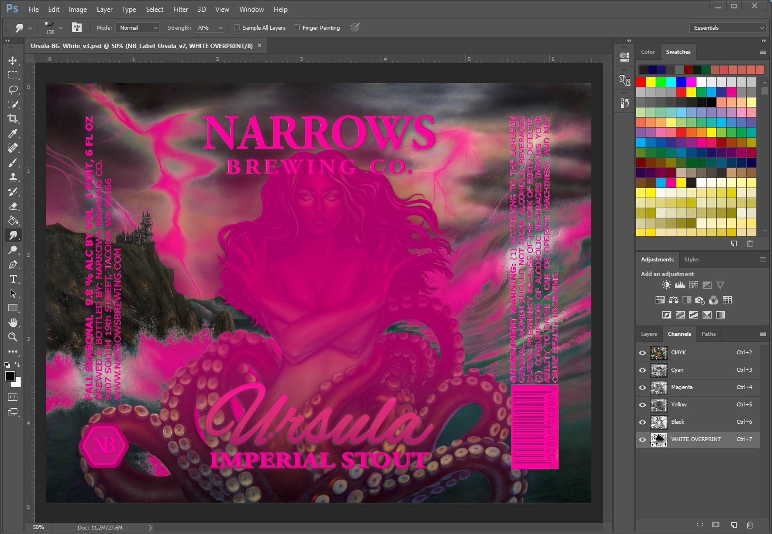
Task: Select the Paint Bucket tool
Action: coord(13,221)
